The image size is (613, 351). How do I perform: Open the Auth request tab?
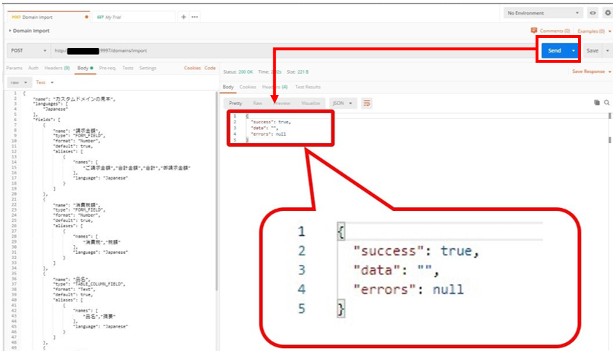click(33, 68)
